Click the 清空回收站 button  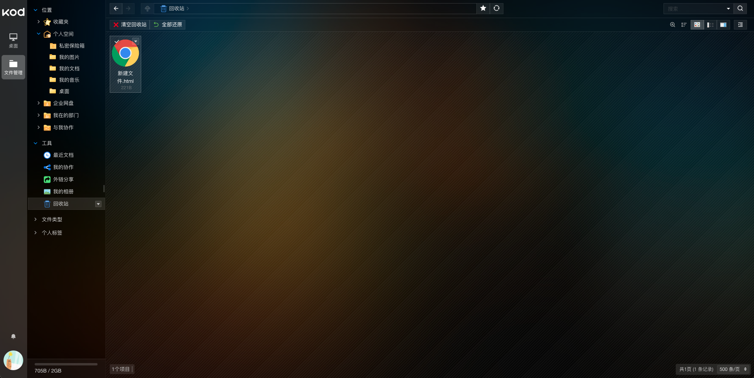(x=130, y=25)
